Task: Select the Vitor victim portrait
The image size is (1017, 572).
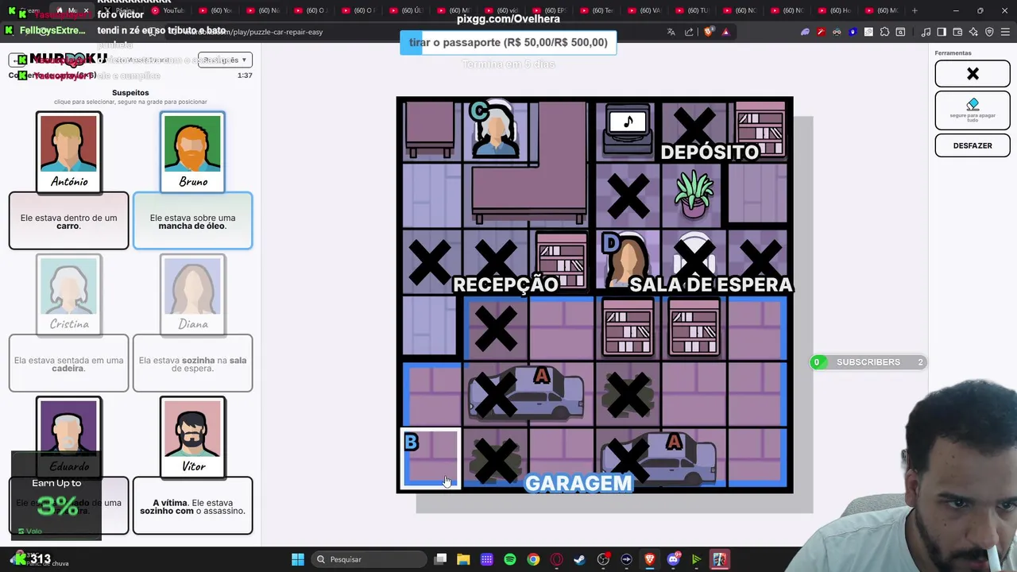Action: click(x=193, y=437)
